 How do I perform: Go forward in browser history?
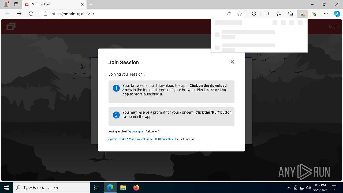[19, 14]
